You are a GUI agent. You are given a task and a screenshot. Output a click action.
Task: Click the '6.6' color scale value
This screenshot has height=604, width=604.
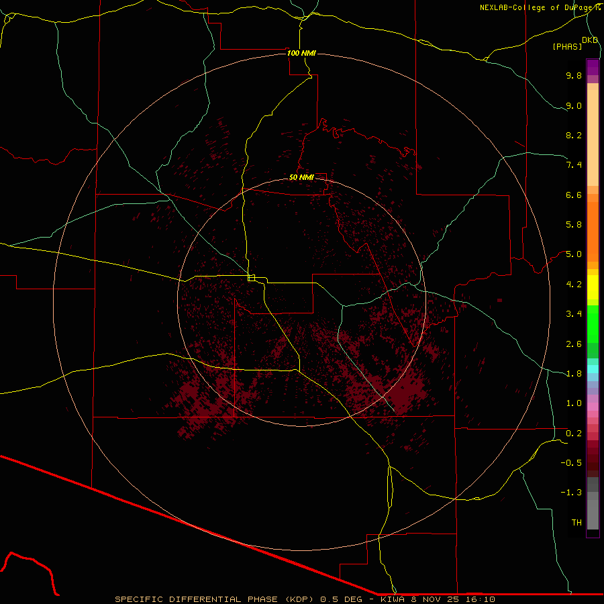pyautogui.click(x=574, y=195)
